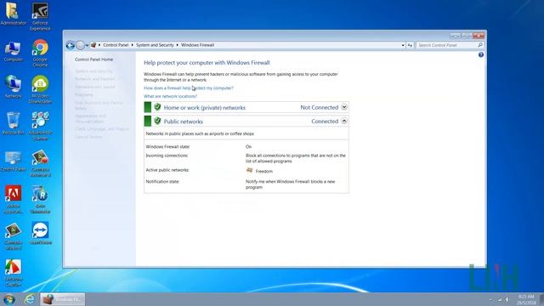Click the Control Panel icon in address bar

click(93, 45)
